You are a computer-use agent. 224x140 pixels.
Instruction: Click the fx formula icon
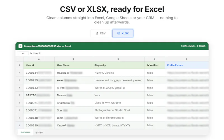pos(31,53)
